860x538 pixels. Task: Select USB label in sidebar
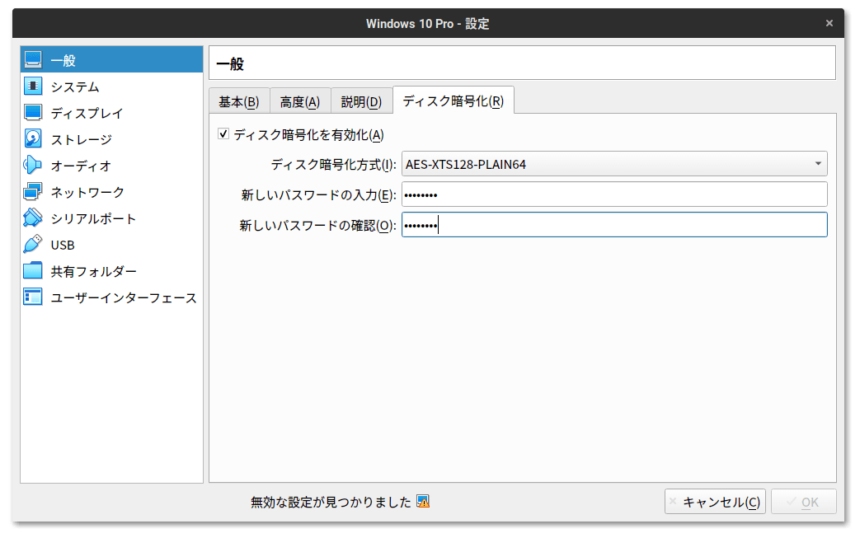tap(63, 245)
